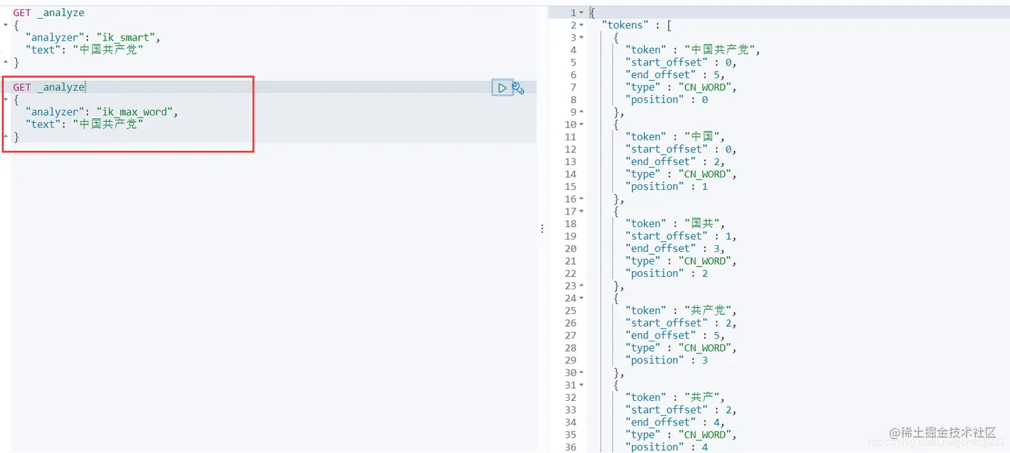Collapse the ik_max_word request body at its opening brace

point(6,100)
